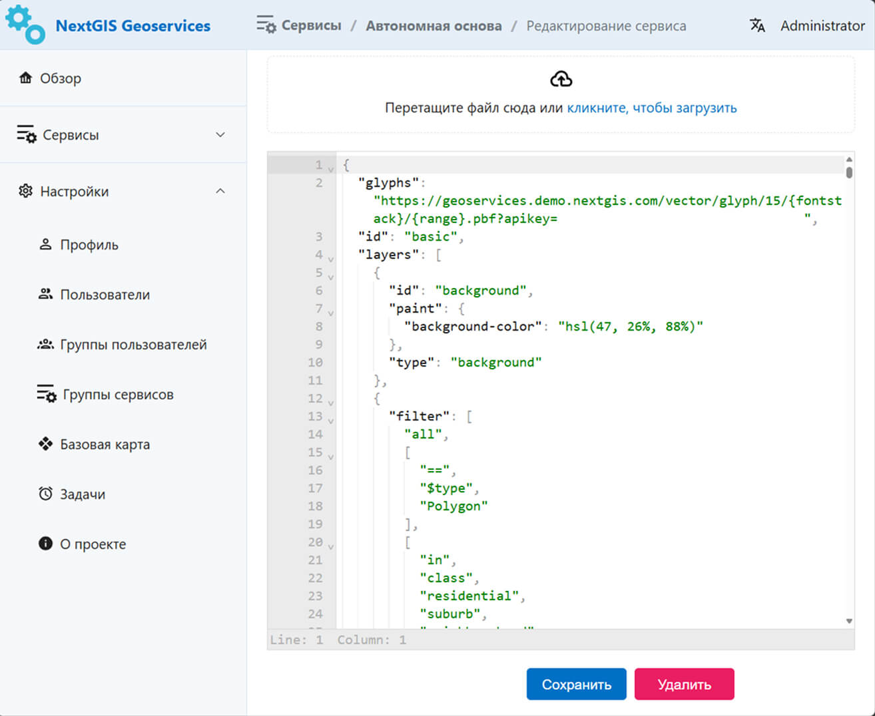
Task: Collapse the Настройки section chevron
Action: coord(220,191)
